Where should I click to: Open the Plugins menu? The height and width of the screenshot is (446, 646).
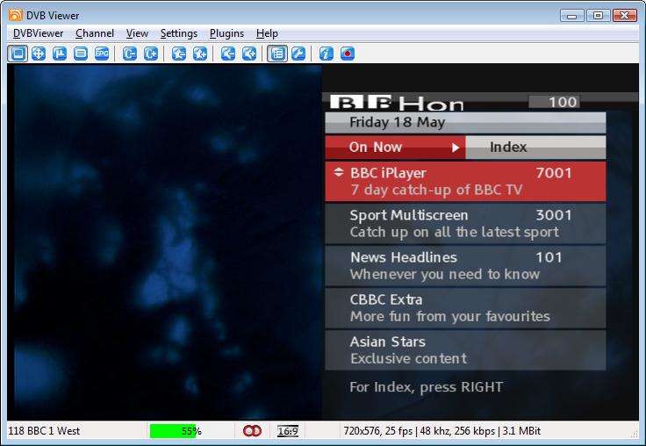tap(226, 33)
